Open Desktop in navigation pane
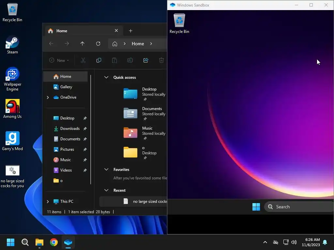 [65, 118]
